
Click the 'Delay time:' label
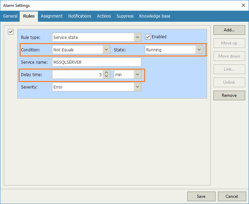pos(32,74)
